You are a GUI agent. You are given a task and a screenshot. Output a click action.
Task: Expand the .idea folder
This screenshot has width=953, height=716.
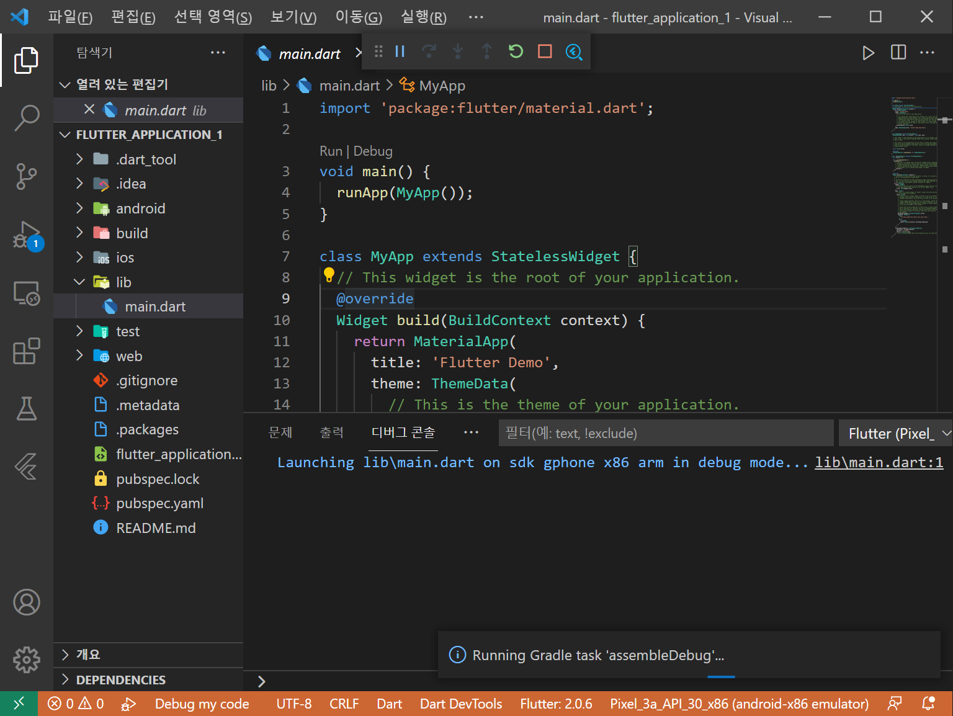79,184
